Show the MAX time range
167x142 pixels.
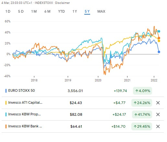pos(101,11)
